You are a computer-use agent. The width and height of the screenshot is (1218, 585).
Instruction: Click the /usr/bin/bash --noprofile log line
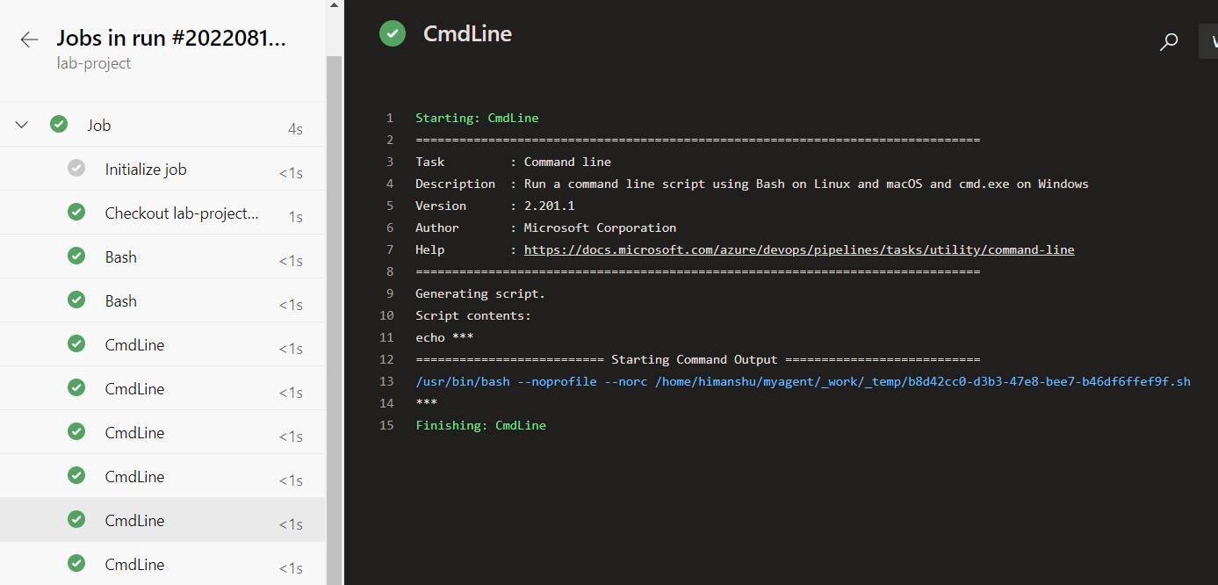tap(803, 381)
